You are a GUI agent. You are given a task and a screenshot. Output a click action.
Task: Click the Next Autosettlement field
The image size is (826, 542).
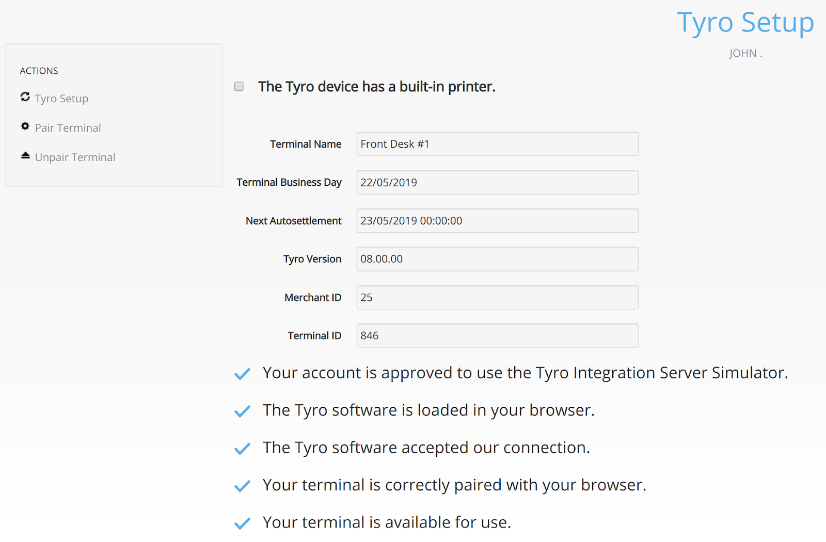[x=498, y=220]
